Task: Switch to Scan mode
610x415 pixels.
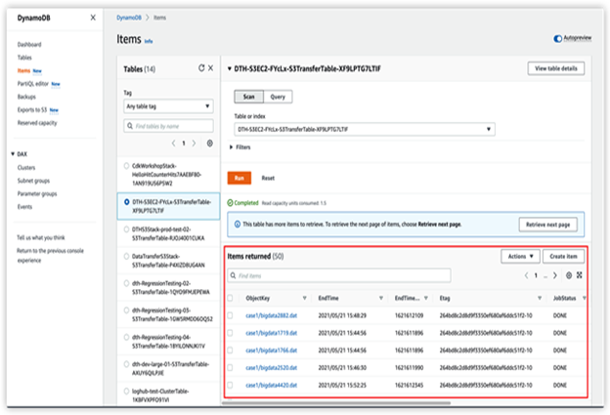Action: coord(249,97)
